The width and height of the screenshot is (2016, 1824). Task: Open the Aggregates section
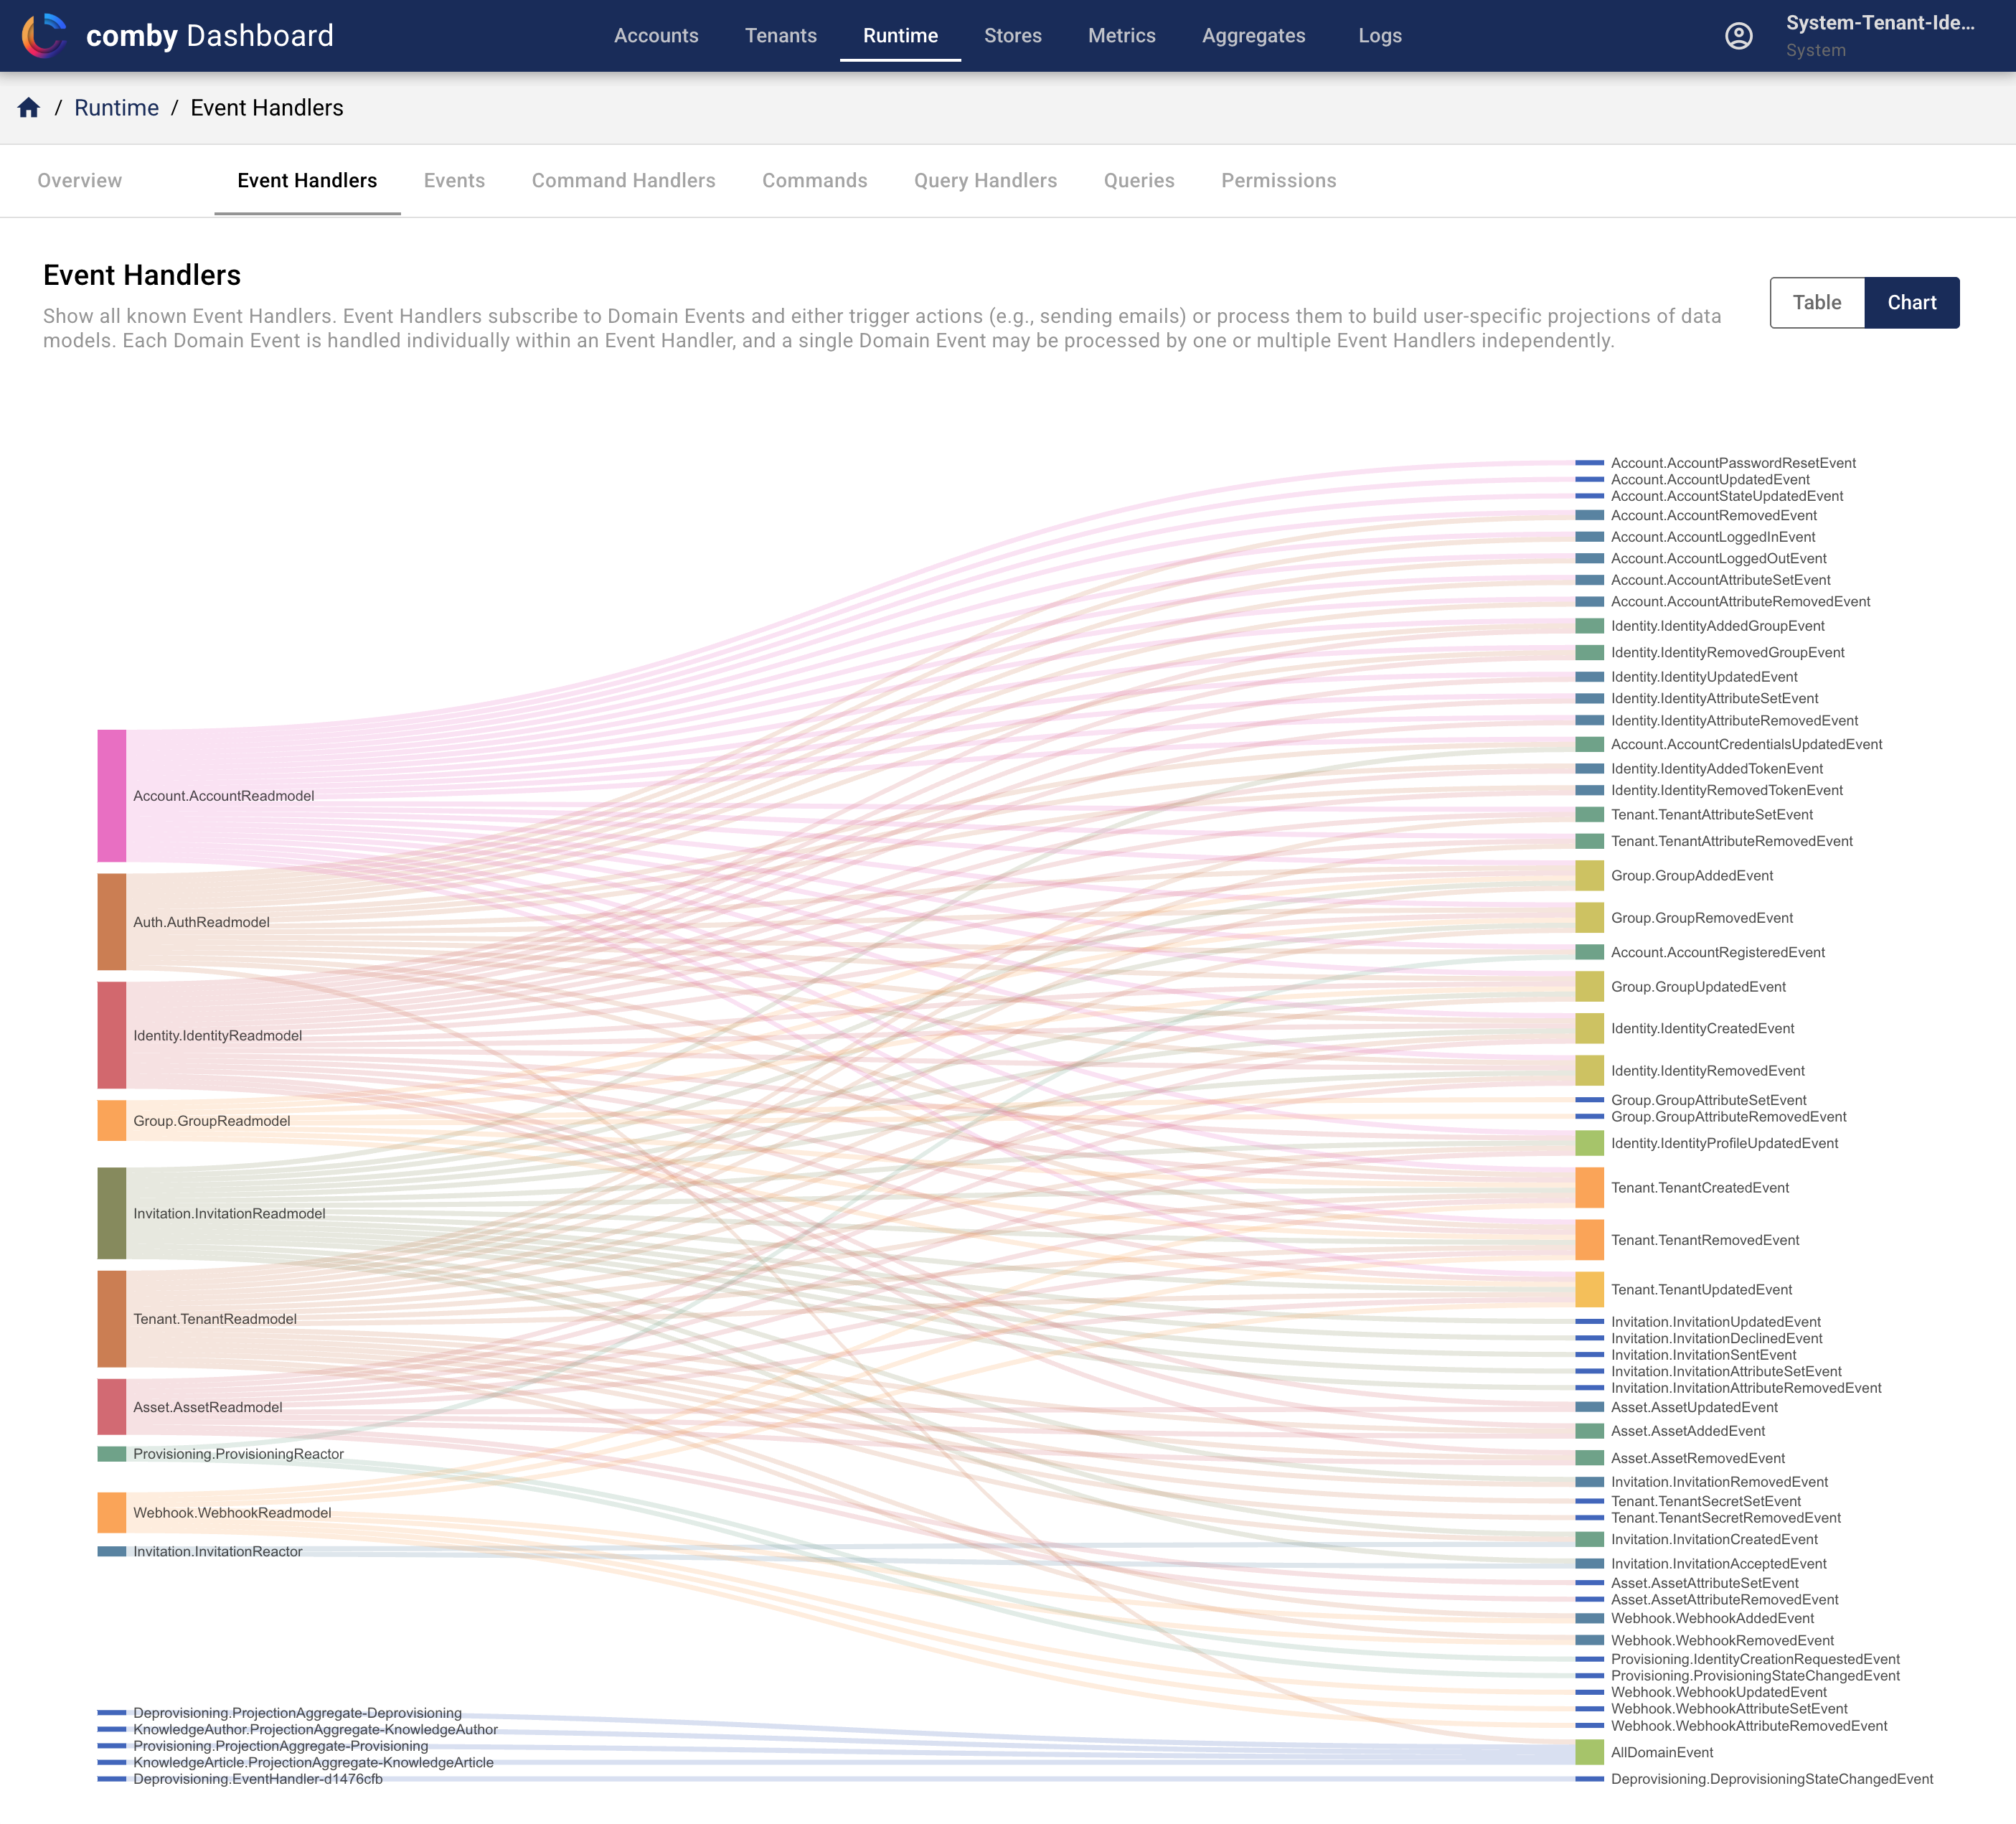coord(1254,35)
